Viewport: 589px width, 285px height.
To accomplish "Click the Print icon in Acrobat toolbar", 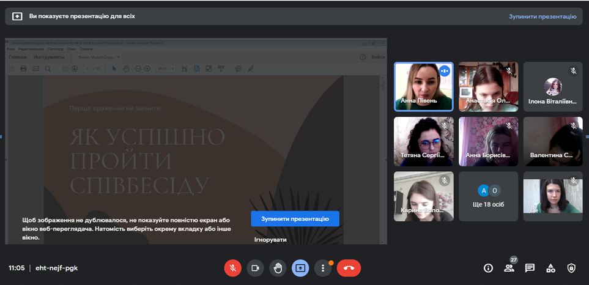I will pos(23,68).
